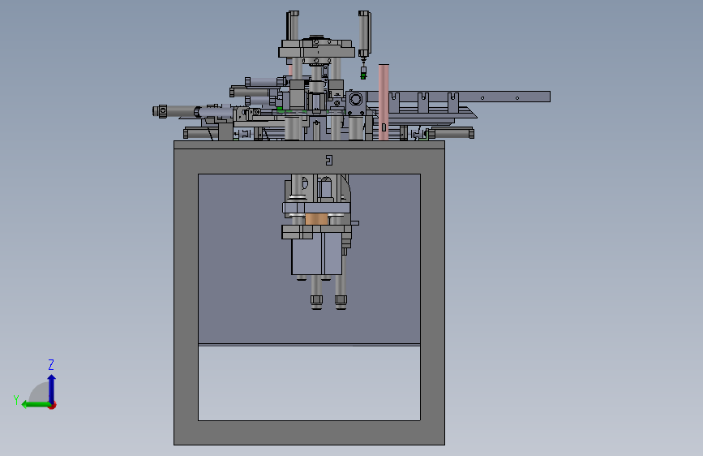This screenshot has width=703, height=456.
Task: Click the red X axis ball on the triad
Action: (53, 406)
